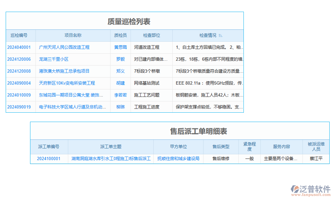Open record 2024010009
Viewport: 334px width, 200px height.
18,95
